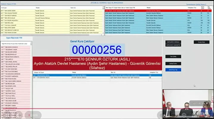The width and height of the screenshot is (214, 119).
Task: Click the Excele Aktar button
Action: pyautogui.click(x=202, y=42)
